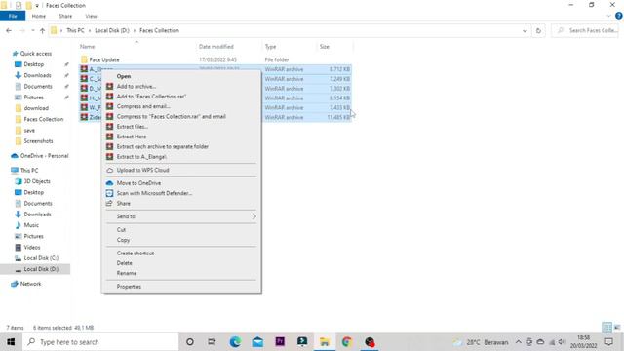Screen dimensions: 624x351
Task: Sort by the Type column header
Action: (271, 47)
